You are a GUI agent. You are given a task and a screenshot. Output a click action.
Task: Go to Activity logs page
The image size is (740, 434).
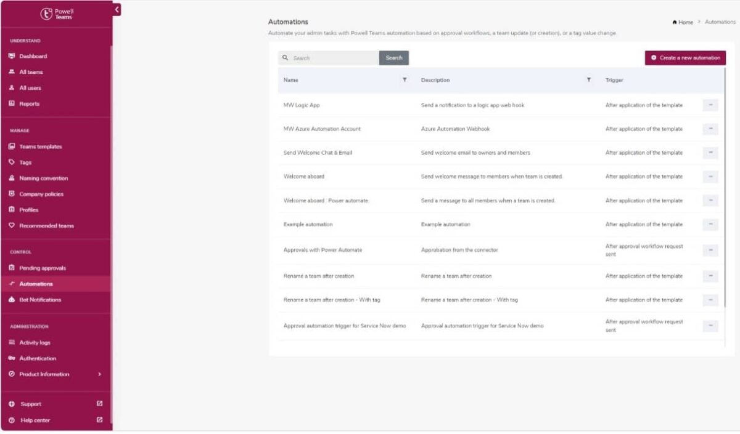(35, 342)
